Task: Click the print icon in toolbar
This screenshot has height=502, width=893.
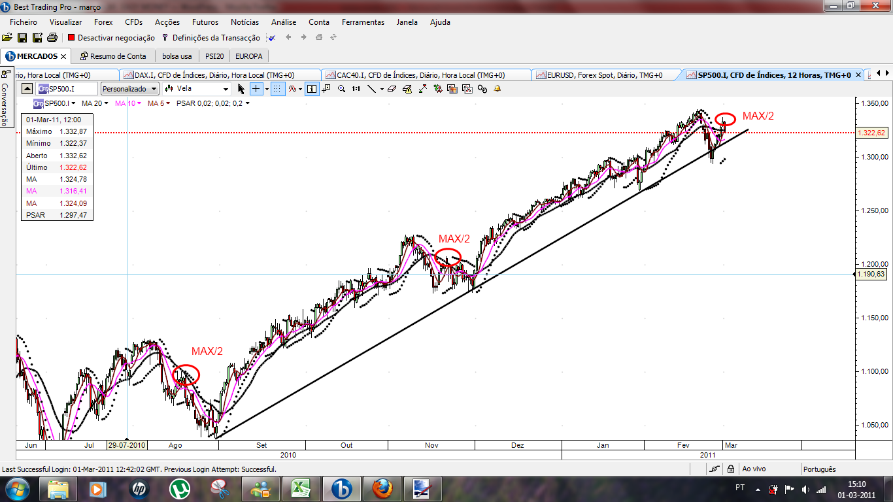Action: pyautogui.click(x=52, y=38)
